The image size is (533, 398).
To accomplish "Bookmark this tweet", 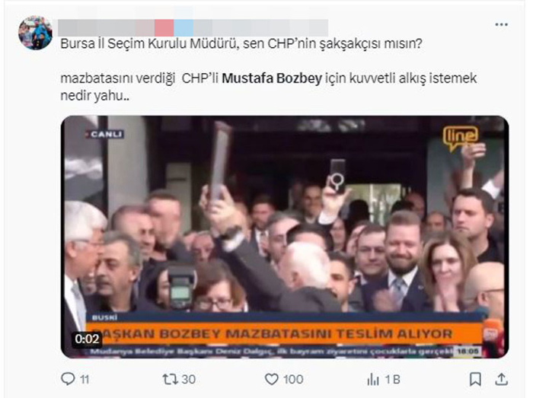I will (x=475, y=379).
